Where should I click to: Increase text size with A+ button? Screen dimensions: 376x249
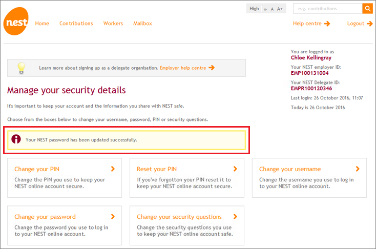point(280,9)
